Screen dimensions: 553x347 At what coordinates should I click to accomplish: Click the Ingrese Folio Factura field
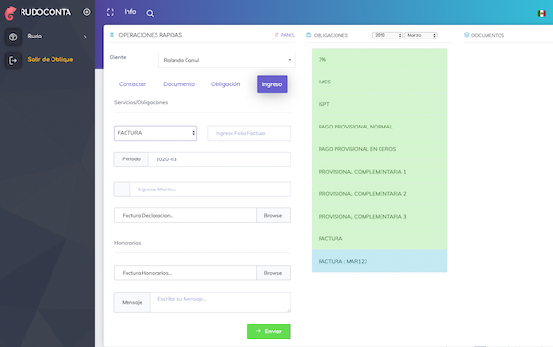[x=248, y=133]
